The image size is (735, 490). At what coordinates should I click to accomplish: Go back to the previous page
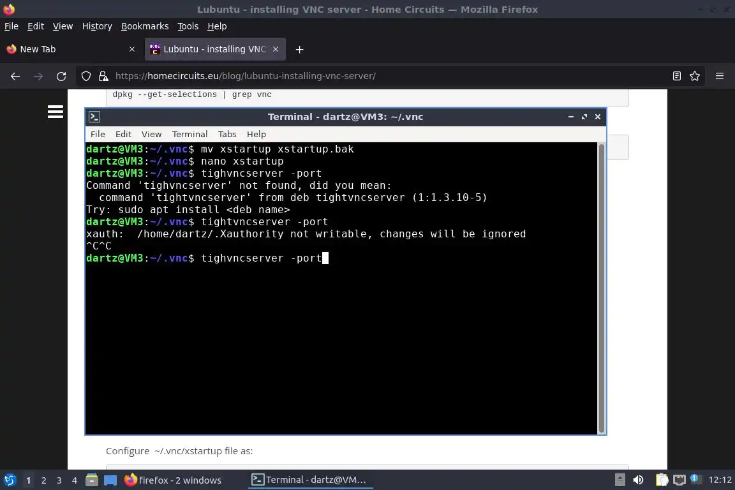(x=15, y=76)
